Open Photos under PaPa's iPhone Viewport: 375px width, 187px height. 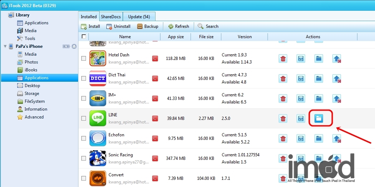point(31,62)
